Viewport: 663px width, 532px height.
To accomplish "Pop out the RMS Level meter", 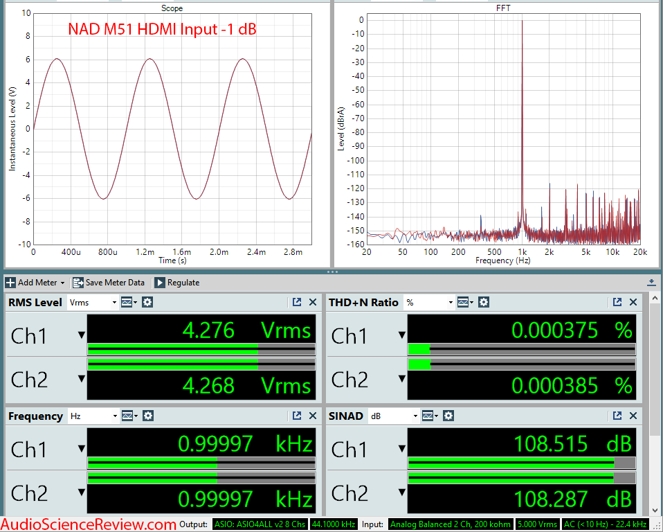I will click(x=297, y=302).
